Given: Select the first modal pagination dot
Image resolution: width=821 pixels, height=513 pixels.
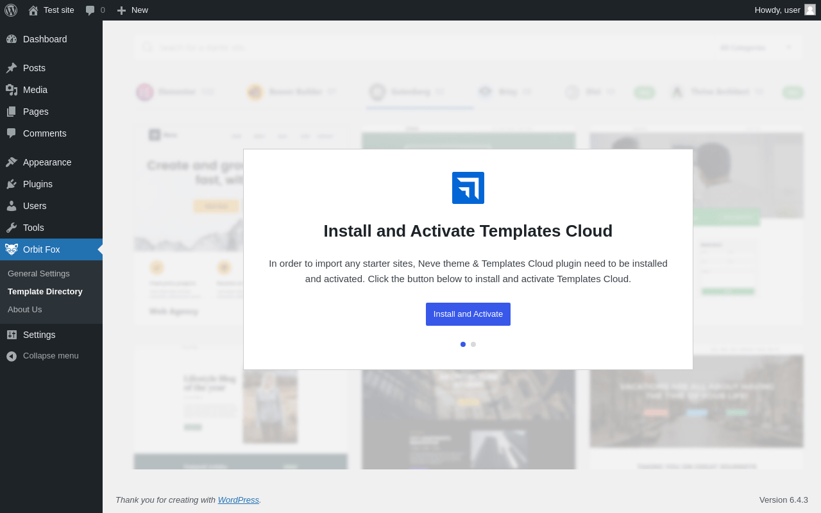Looking at the screenshot, I should coord(463,344).
